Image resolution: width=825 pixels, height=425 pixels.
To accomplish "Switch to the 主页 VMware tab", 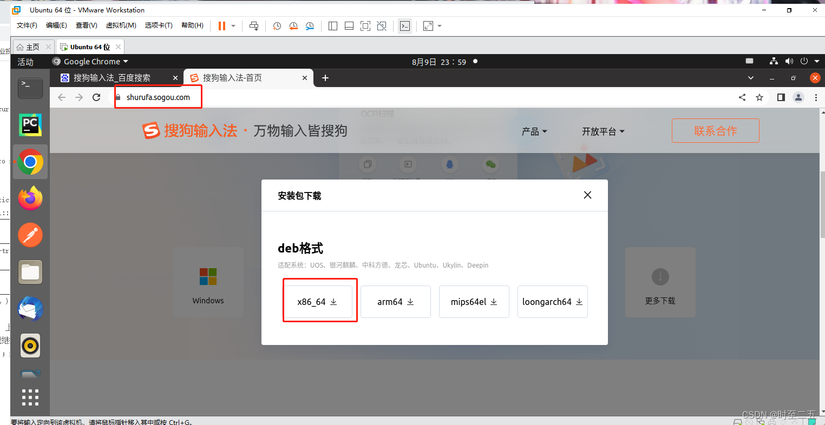I will click(32, 47).
